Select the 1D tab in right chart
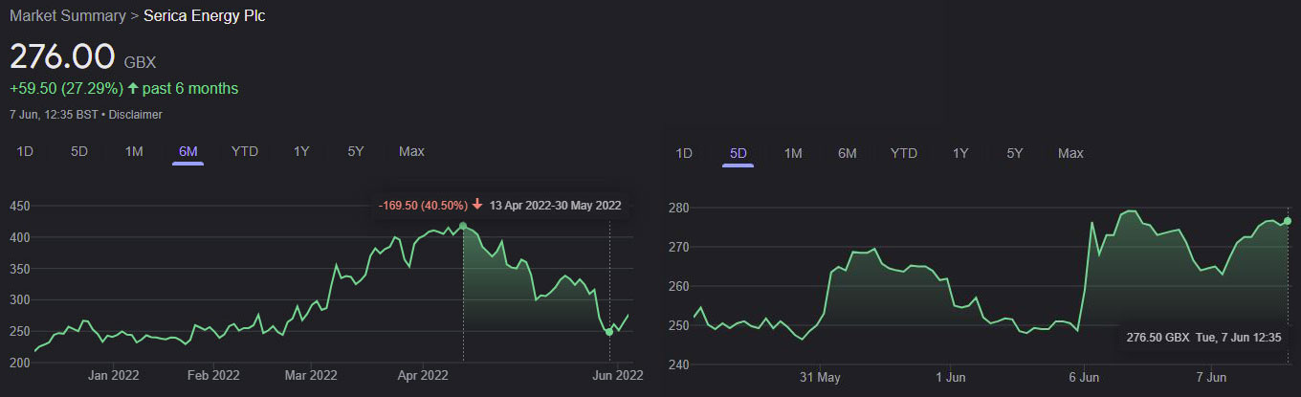Image resolution: width=1301 pixels, height=397 pixels. coord(684,153)
